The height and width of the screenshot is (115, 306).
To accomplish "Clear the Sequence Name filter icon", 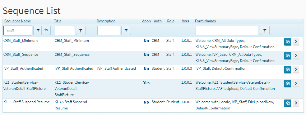I will [x=46, y=31].
